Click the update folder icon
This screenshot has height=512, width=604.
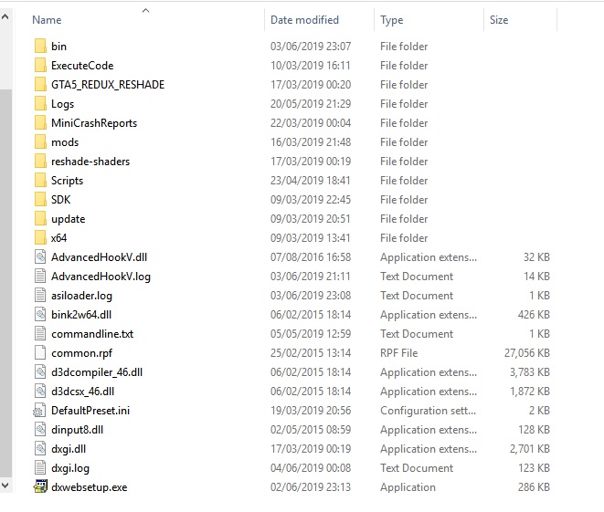[x=40, y=219]
